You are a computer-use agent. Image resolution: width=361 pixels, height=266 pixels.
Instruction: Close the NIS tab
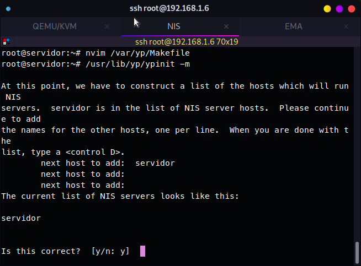click(x=226, y=26)
